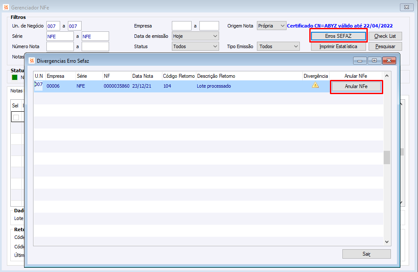Viewport: 418px width, 272px height.
Task: Click the Erros SEFAZ button
Action: [x=338, y=36]
